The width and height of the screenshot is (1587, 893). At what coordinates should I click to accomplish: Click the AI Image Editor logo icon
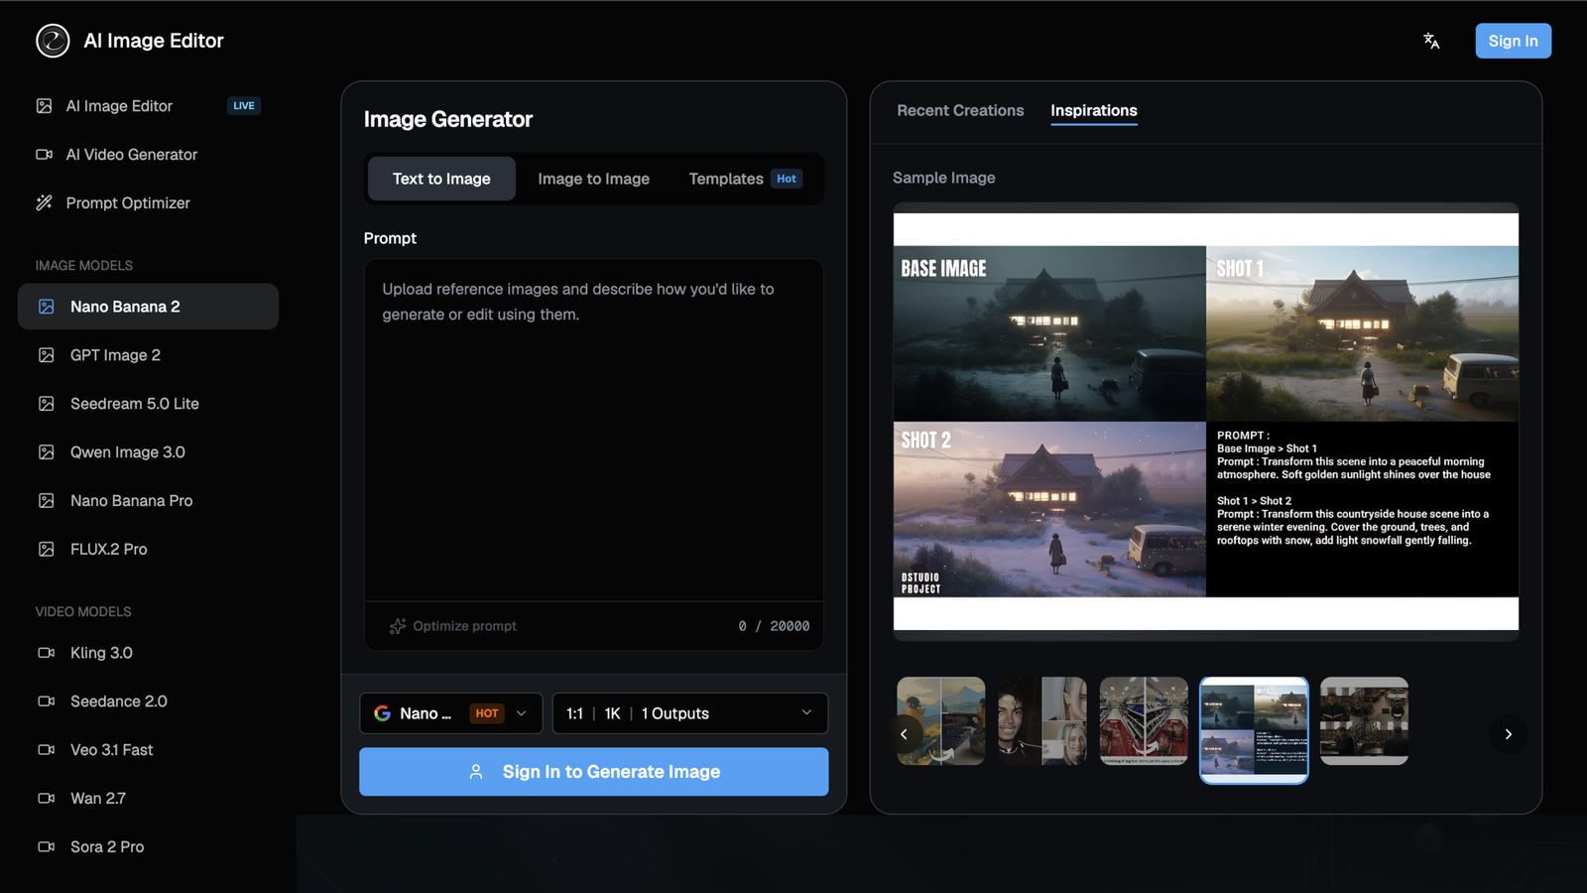pyautogui.click(x=53, y=41)
